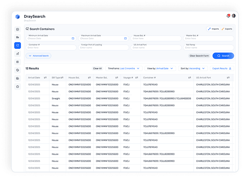Open calendar picker for Minimum Arrival Date
Image resolution: width=244 pixels, height=178 pixels.
click(73, 38)
